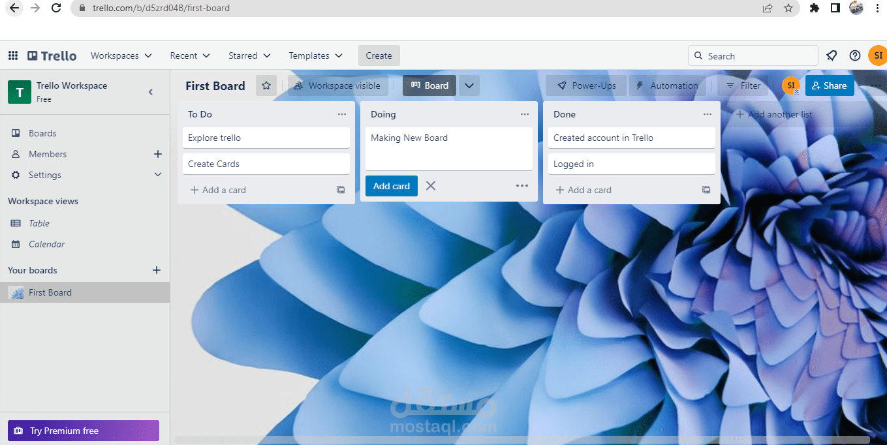The image size is (887, 445).
Task: Click the Trello Workspace green T logo
Action: (20, 92)
